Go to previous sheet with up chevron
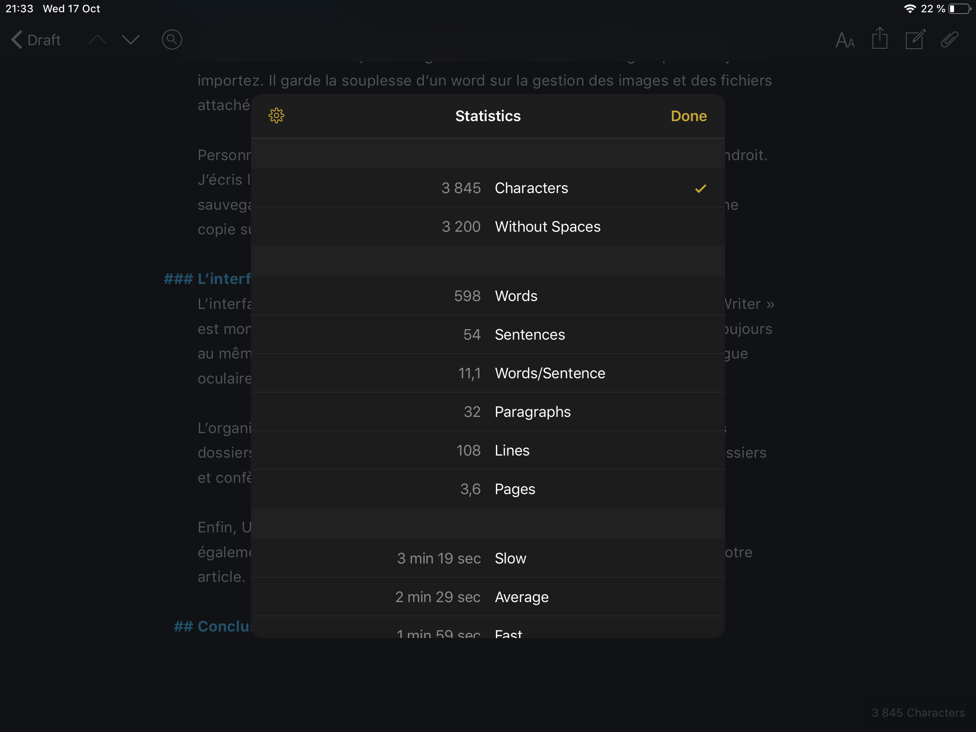Screen dimensions: 976x732 point(97,39)
